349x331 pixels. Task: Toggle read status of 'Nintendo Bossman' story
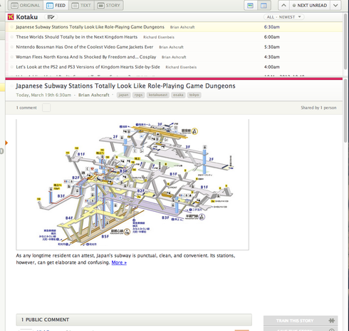(x=11, y=47)
